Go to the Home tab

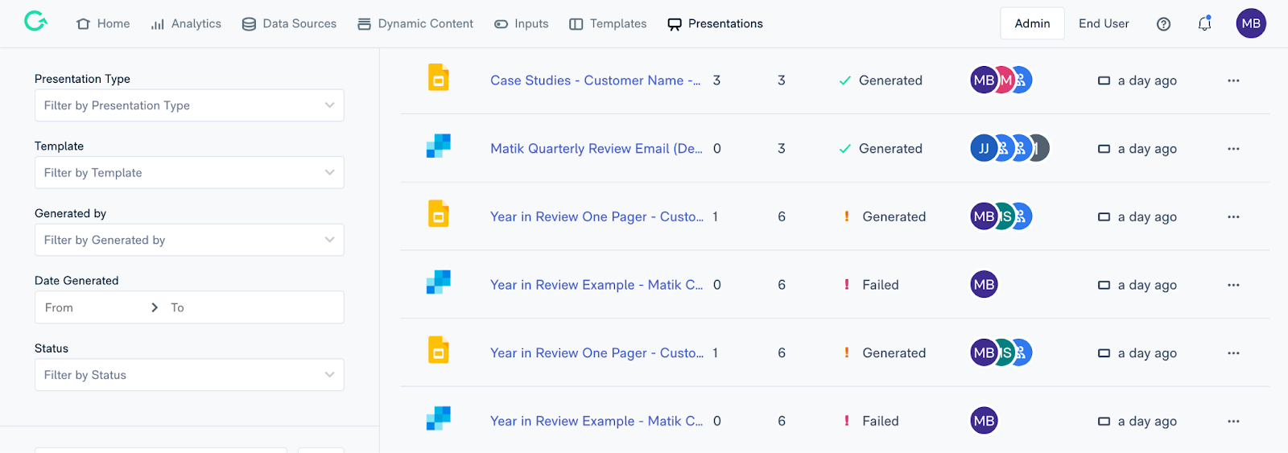point(103,24)
